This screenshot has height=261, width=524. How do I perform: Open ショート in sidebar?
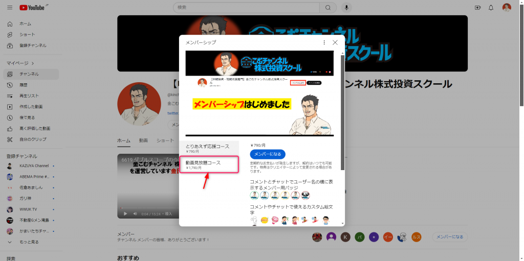coord(31,35)
